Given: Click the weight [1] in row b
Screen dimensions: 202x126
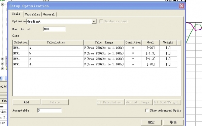Looking at the screenshot, I should coord(168,53).
